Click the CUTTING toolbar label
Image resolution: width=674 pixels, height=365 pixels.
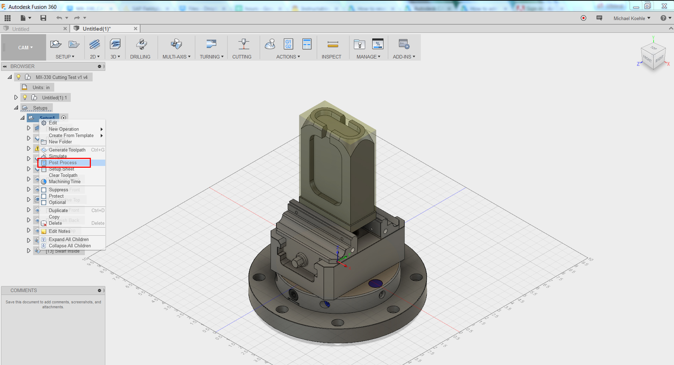click(x=242, y=57)
